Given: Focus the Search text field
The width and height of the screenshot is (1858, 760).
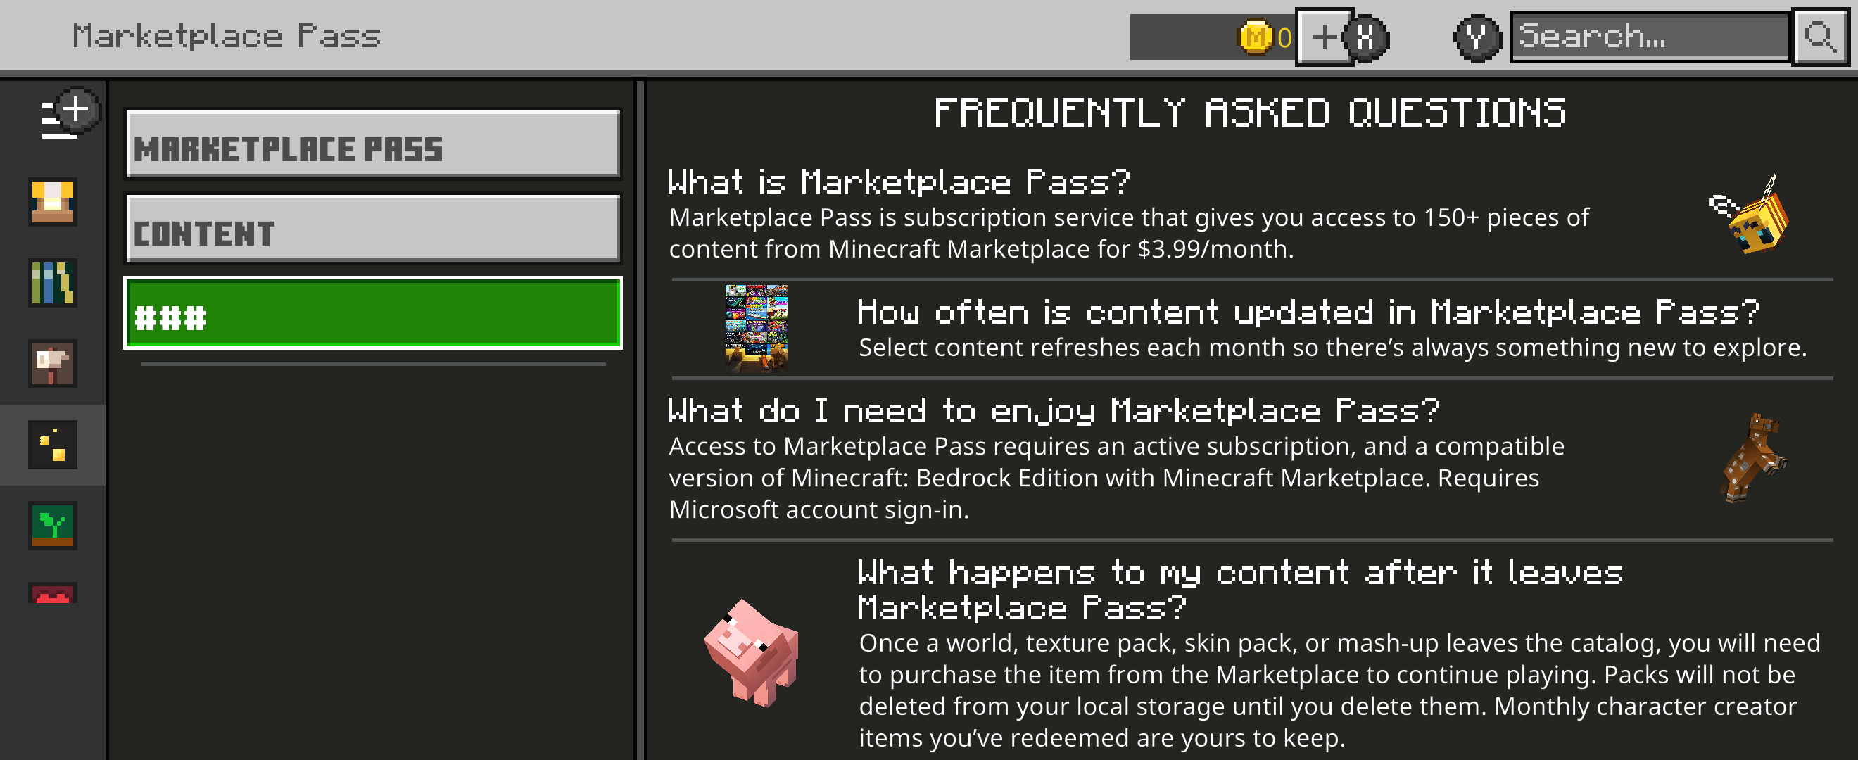Looking at the screenshot, I should click(x=1650, y=37).
